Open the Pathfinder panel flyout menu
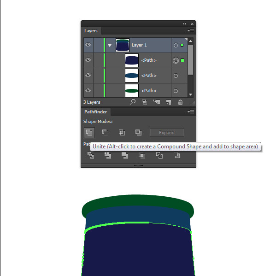This screenshot has height=276, width=276. [191, 112]
